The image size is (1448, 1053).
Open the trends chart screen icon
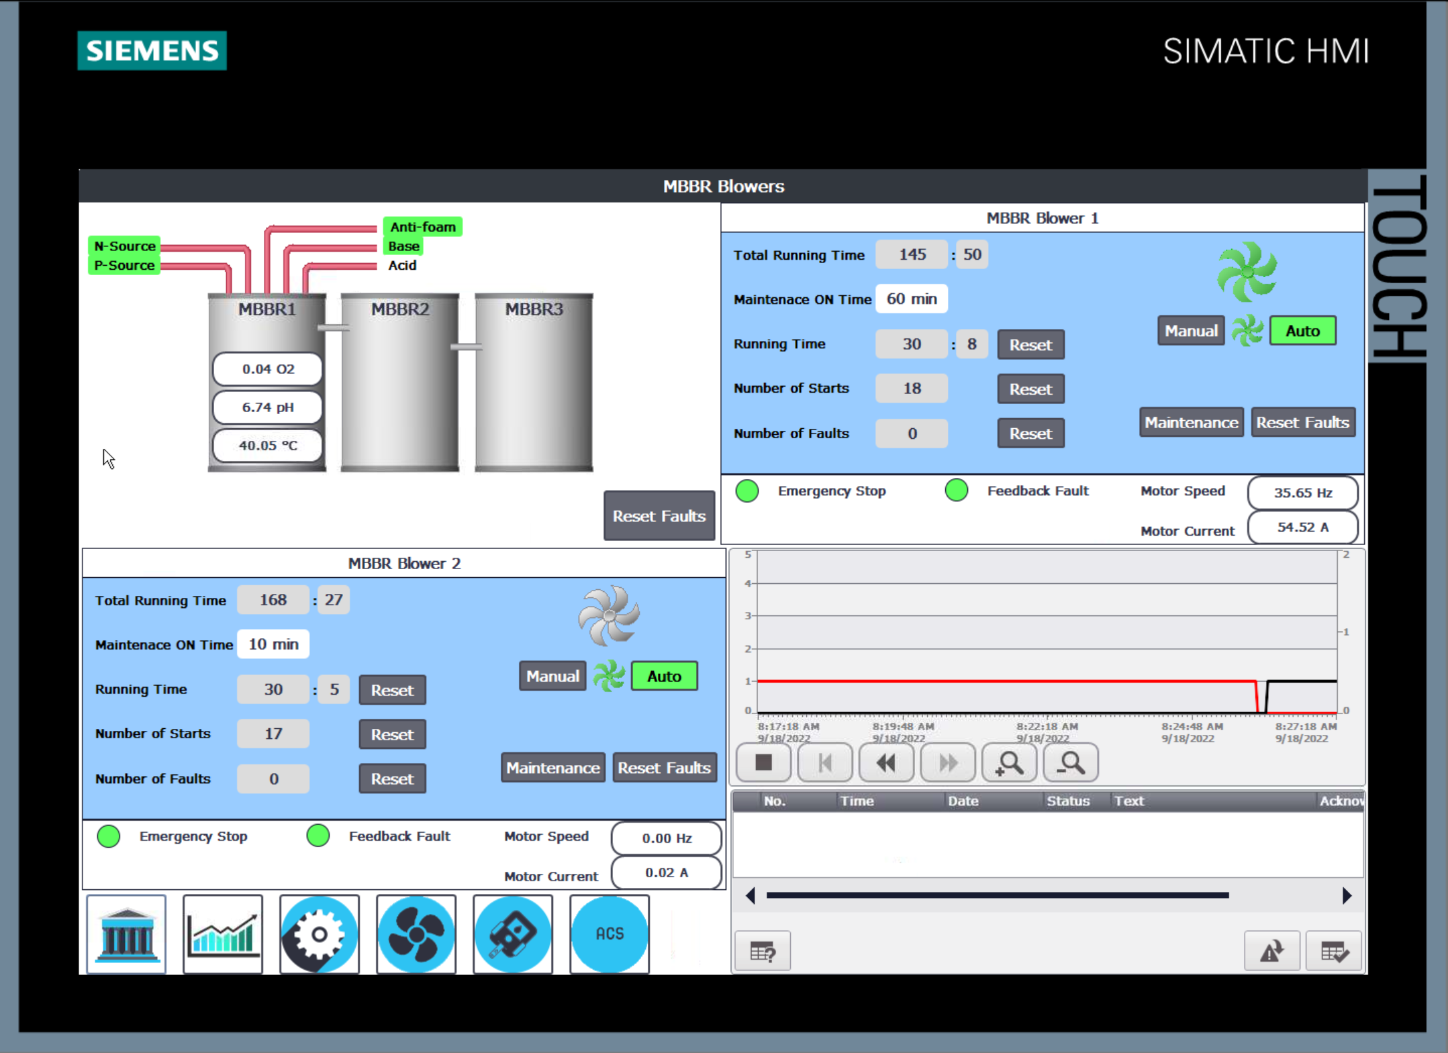click(223, 934)
